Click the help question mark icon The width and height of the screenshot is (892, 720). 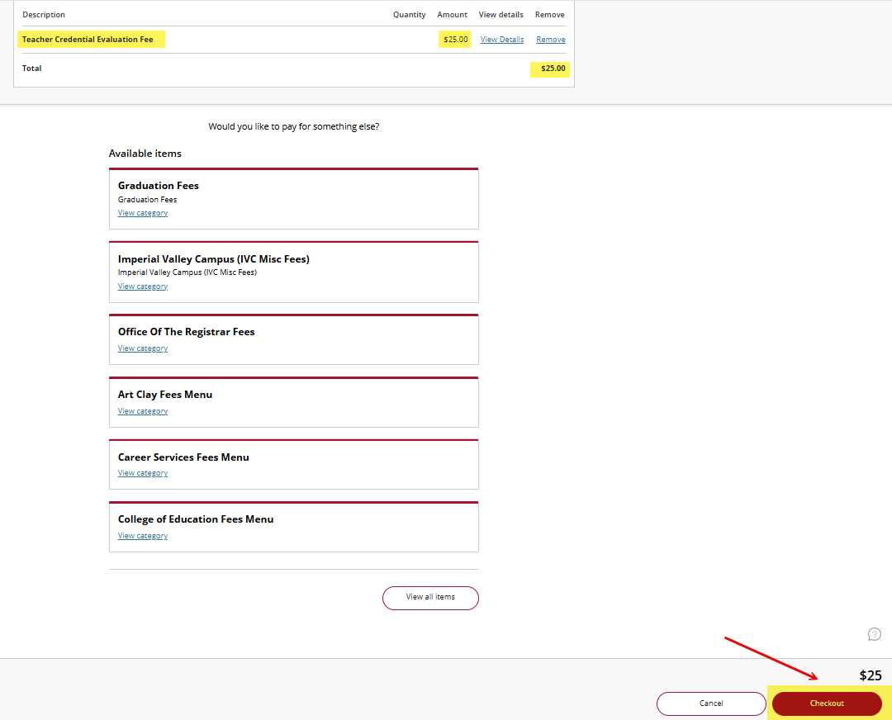[x=875, y=634]
